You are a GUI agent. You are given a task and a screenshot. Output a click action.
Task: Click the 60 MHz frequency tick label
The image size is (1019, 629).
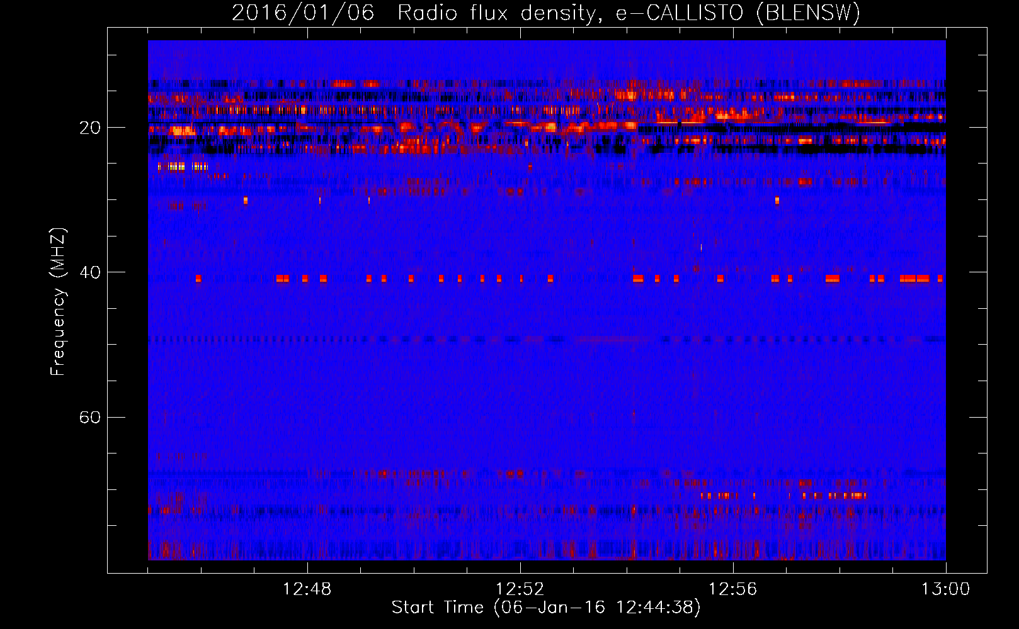click(x=89, y=417)
